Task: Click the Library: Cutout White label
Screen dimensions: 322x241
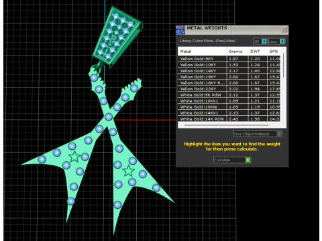Action: click(208, 41)
